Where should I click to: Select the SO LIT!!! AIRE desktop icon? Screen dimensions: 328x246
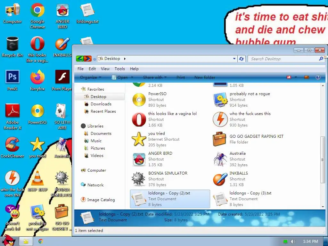pyautogui.click(x=62, y=117)
